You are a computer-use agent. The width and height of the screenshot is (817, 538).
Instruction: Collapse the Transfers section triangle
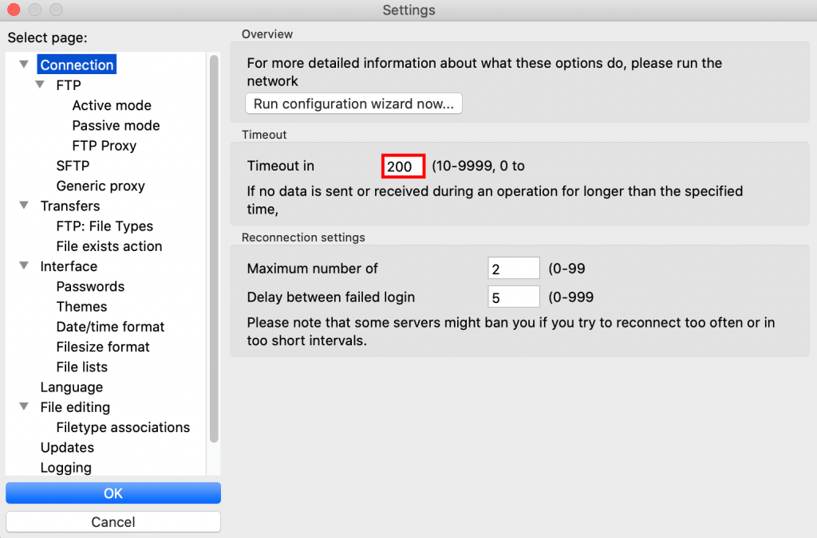point(23,206)
